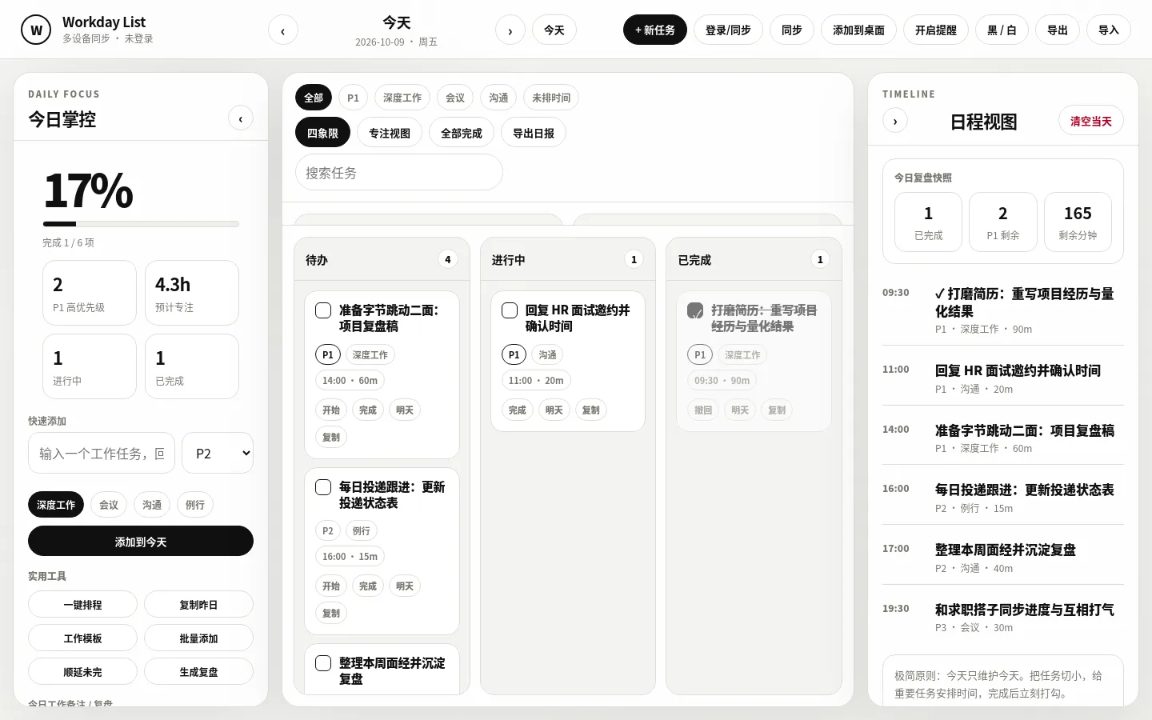Click the 搜索任务 search field
Viewport: 1152px width, 720px height.
(399, 172)
